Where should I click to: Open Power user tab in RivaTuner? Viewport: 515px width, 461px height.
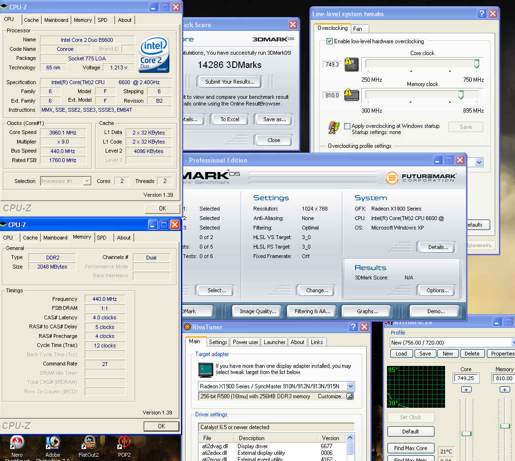point(245,342)
